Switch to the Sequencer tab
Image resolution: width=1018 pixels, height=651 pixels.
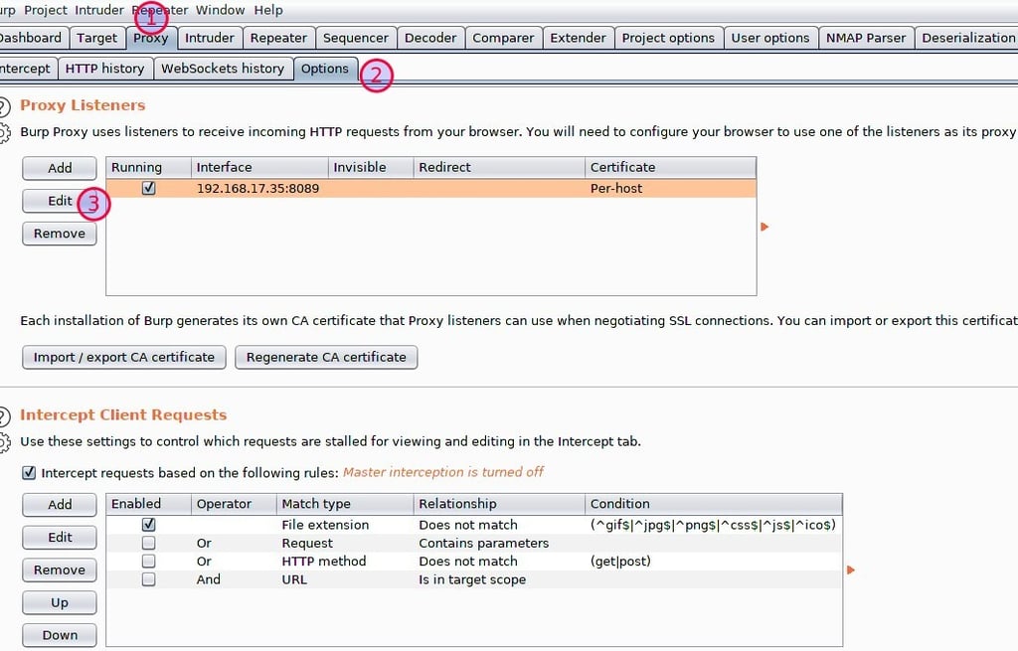pos(356,38)
